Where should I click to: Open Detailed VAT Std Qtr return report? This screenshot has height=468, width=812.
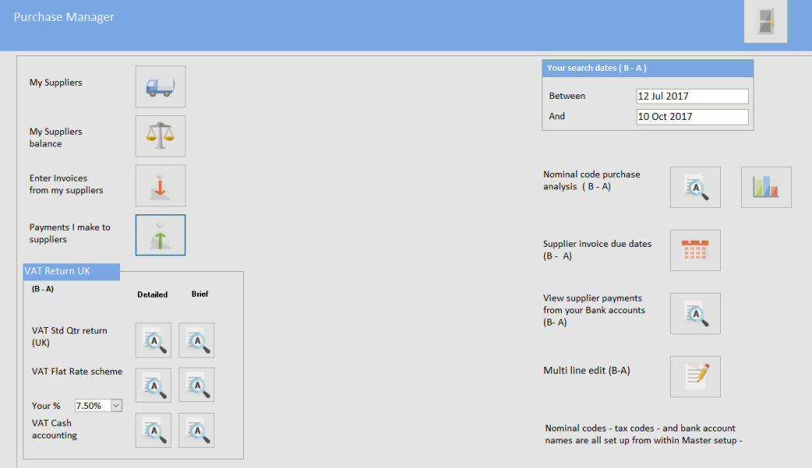[154, 340]
